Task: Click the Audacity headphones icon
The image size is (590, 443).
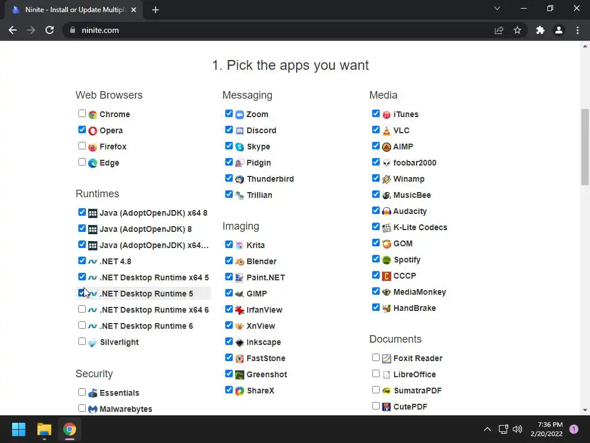Action: tap(387, 211)
